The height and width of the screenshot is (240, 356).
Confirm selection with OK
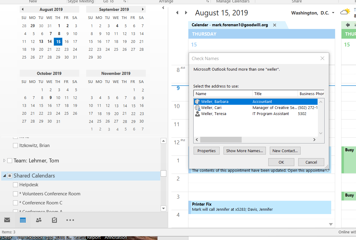pyautogui.click(x=281, y=162)
